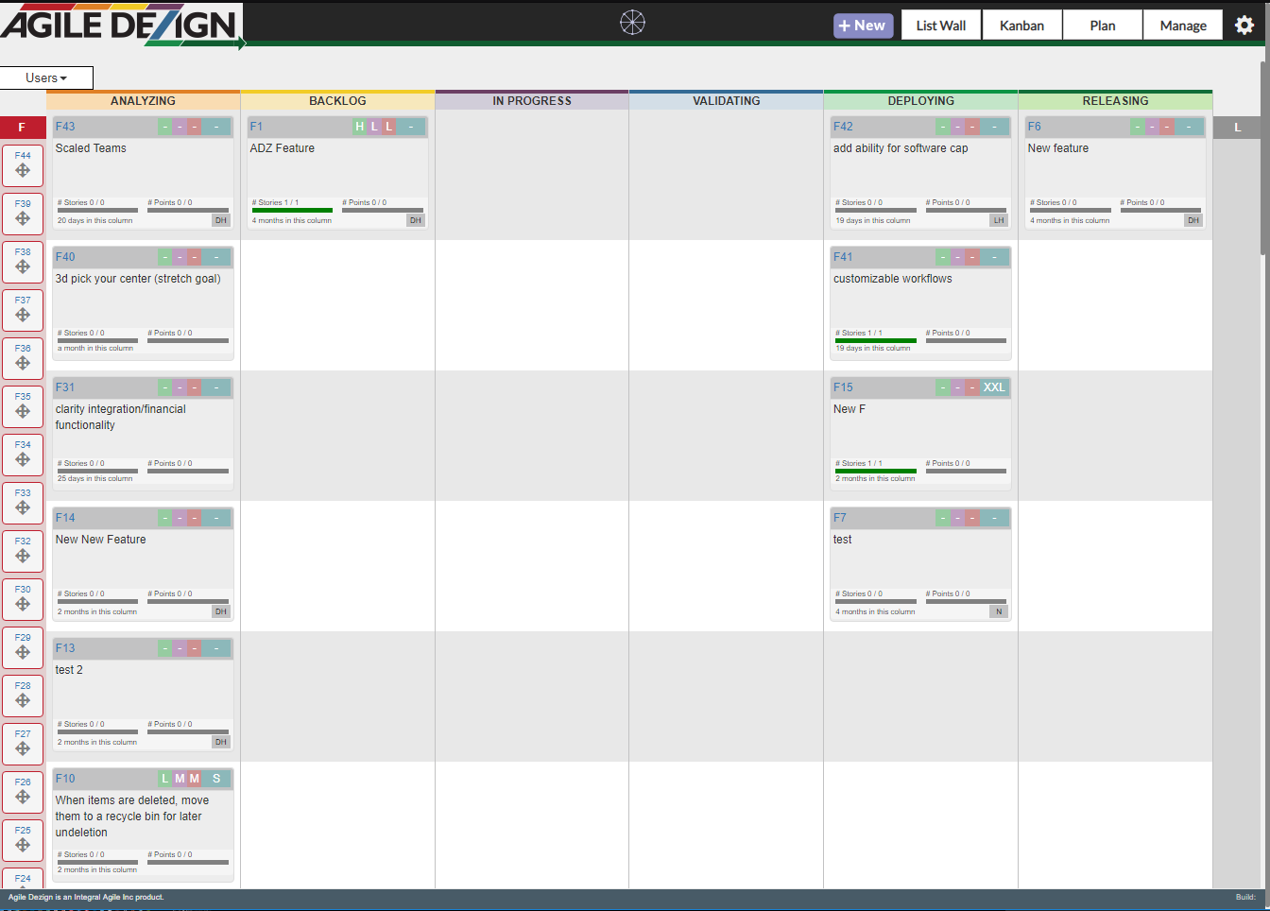Switch to the List Wall view
The image size is (1270, 911).
[940, 26]
